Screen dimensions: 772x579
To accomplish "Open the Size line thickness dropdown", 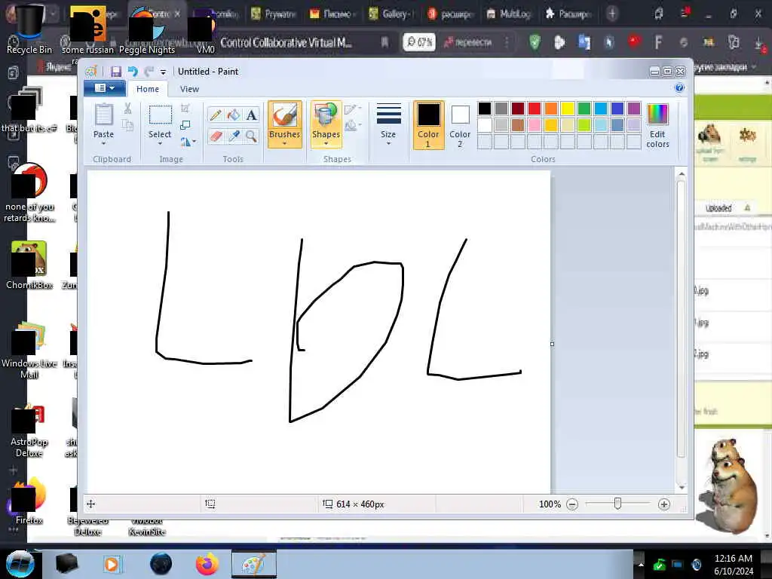I will [388, 124].
